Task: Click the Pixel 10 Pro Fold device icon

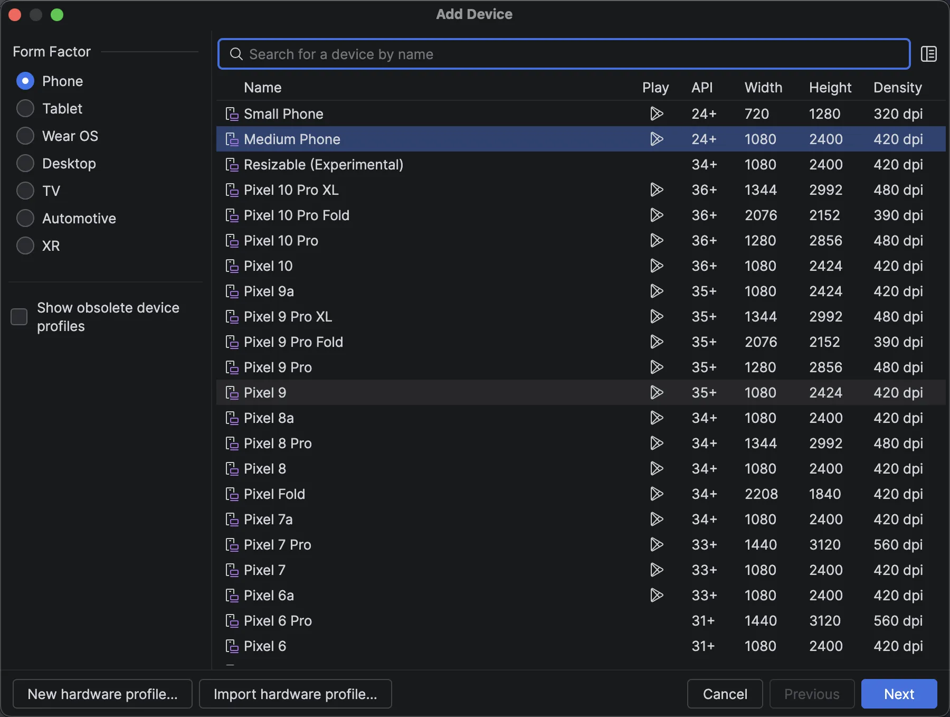Action: pos(232,215)
